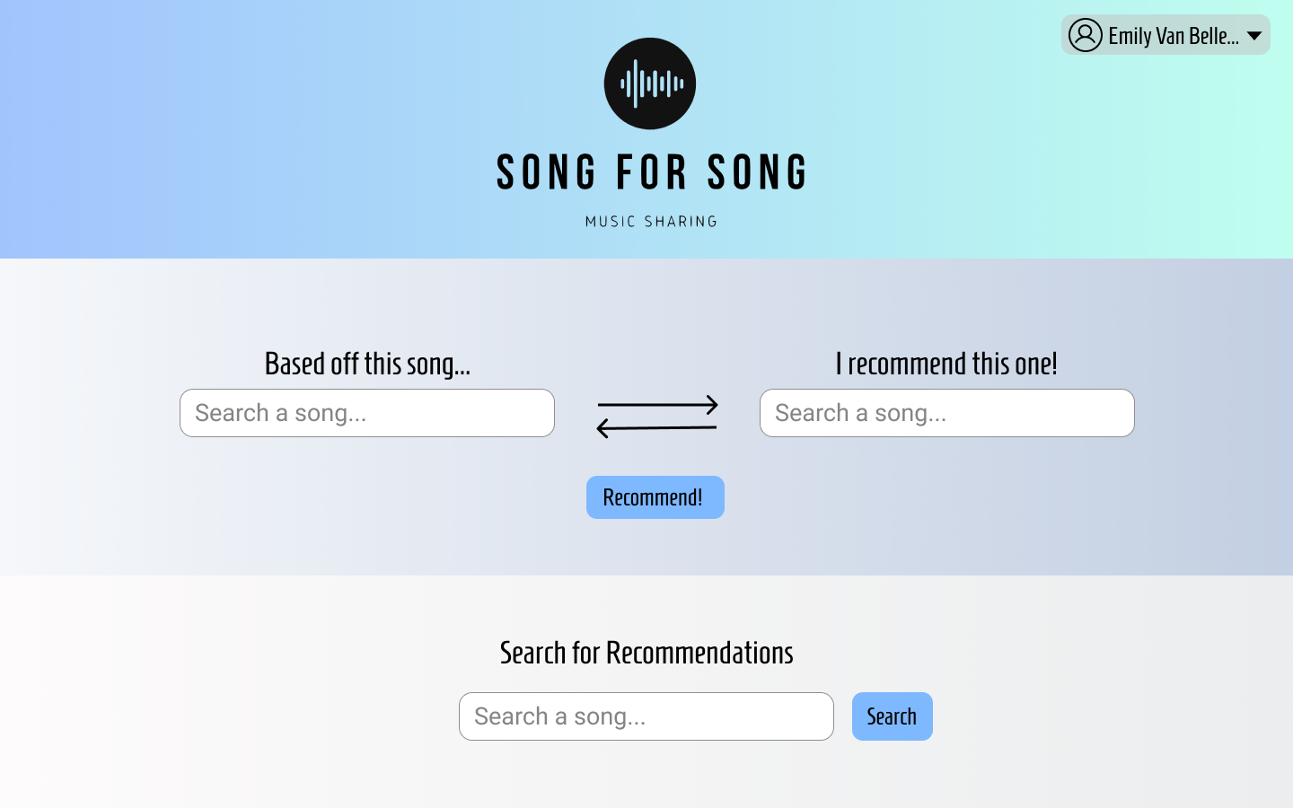Click the soundwave logo icon

(650, 83)
